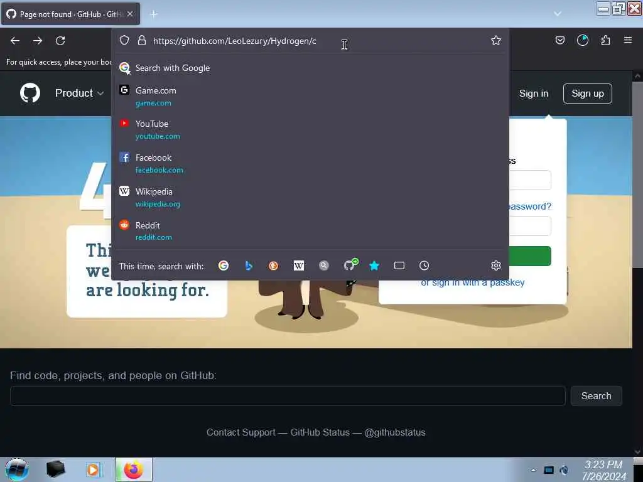This screenshot has height=482, width=643.
Task: Search history with the clock icon
Action: pos(424,265)
